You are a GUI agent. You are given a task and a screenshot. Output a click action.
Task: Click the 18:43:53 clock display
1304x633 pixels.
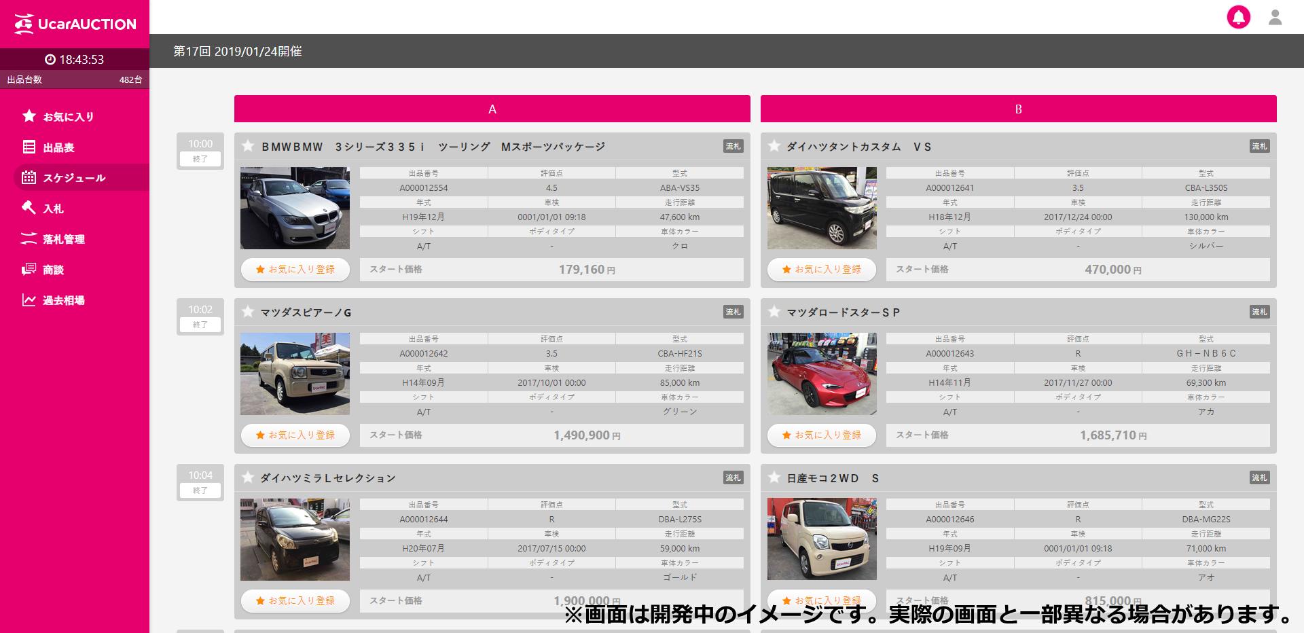click(x=75, y=60)
